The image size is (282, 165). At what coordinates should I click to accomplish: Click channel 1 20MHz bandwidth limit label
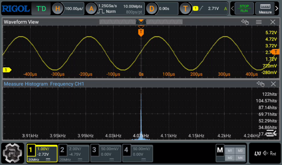click(x=33, y=160)
